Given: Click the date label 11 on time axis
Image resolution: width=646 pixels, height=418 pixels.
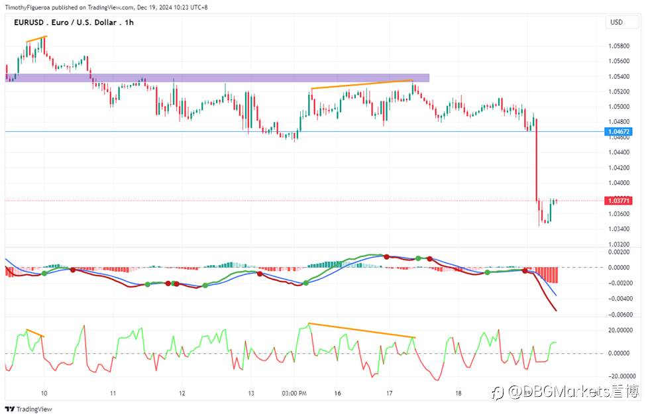Looking at the screenshot, I should pos(113,393).
